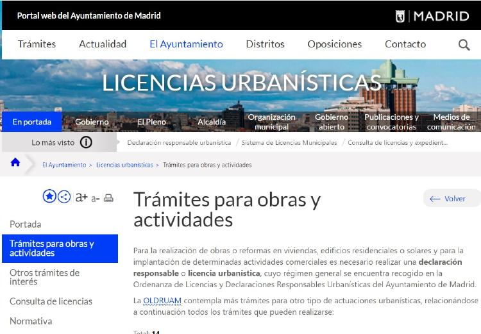Open Trámites in main navigation

[37, 44]
